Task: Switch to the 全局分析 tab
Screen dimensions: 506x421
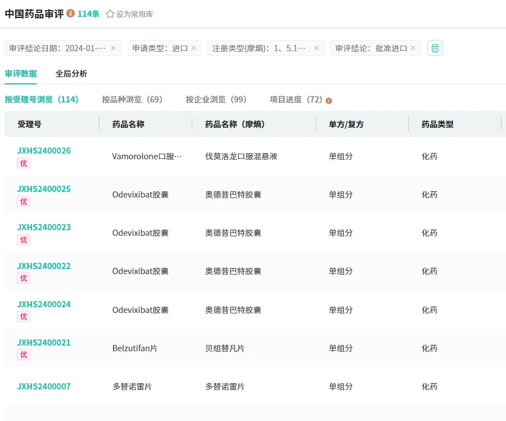Action: [71, 74]
